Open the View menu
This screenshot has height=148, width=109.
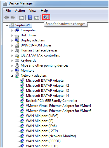pos(33,11)
